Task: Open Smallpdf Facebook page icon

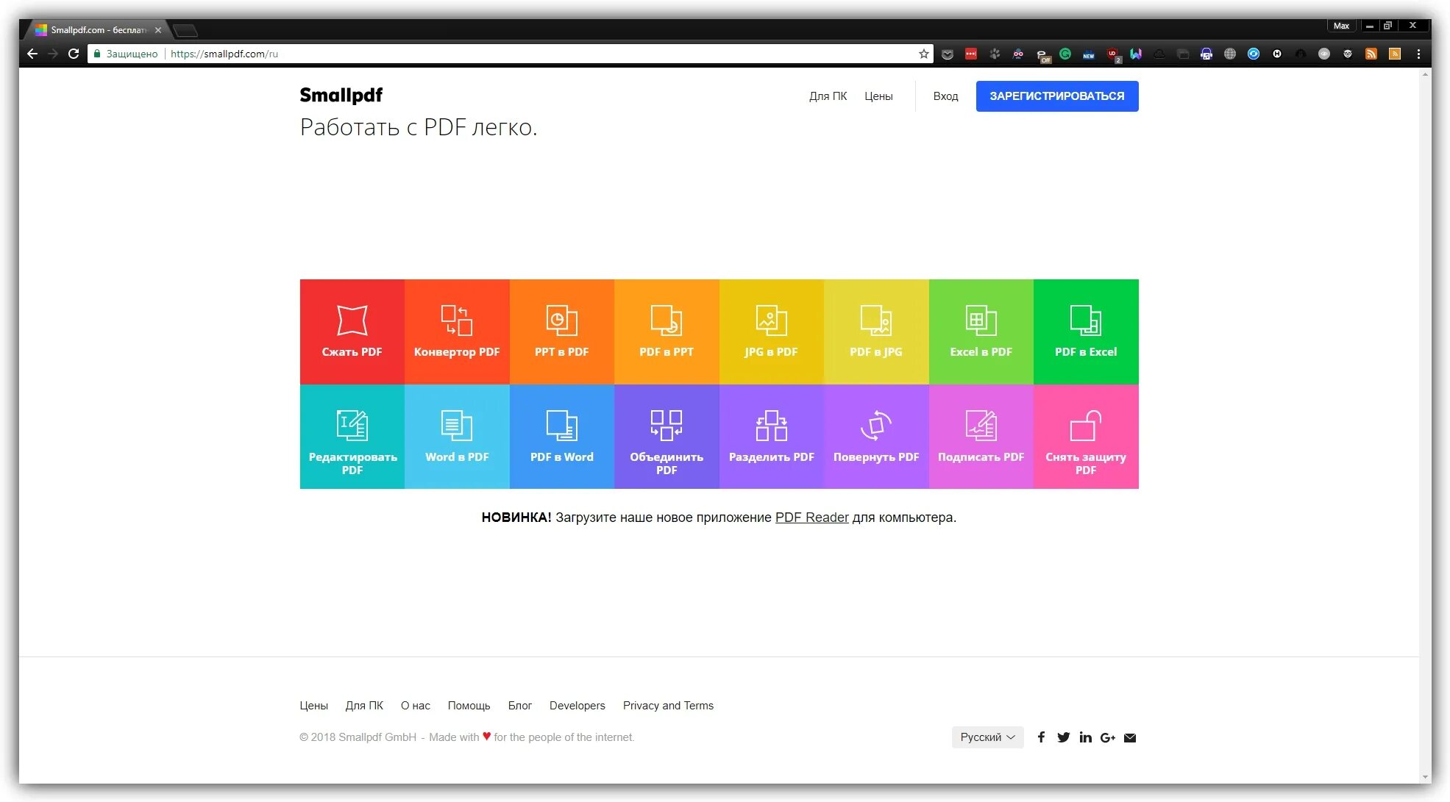Action: coord(1041,737)
